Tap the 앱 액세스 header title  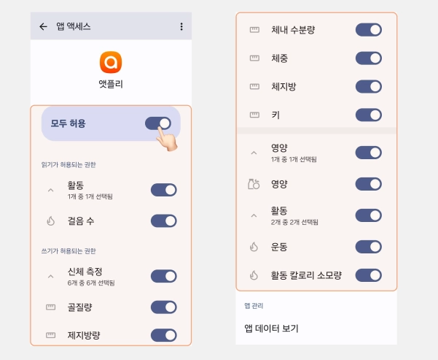tap(74, 26)
